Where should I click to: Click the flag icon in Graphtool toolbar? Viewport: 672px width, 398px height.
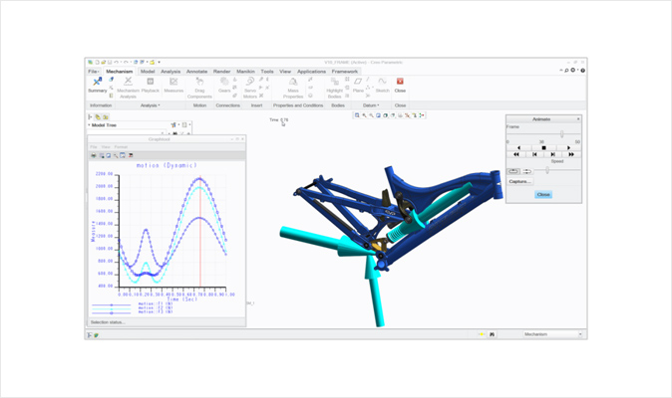pyautogui.click(x=131, y=155)
